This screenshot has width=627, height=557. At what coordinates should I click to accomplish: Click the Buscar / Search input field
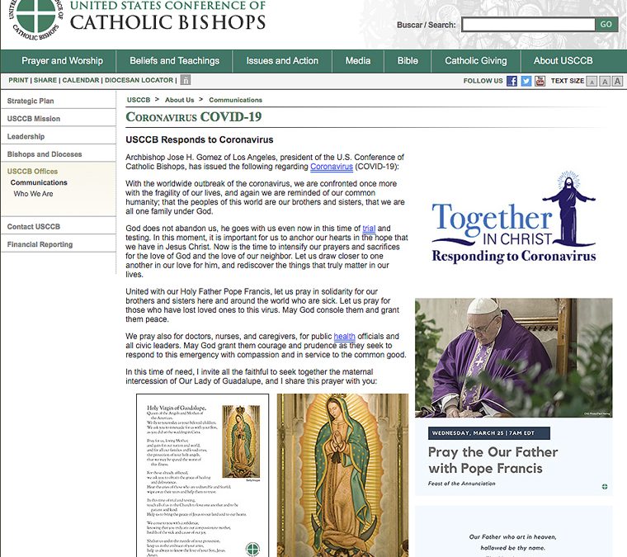point(528,25)
